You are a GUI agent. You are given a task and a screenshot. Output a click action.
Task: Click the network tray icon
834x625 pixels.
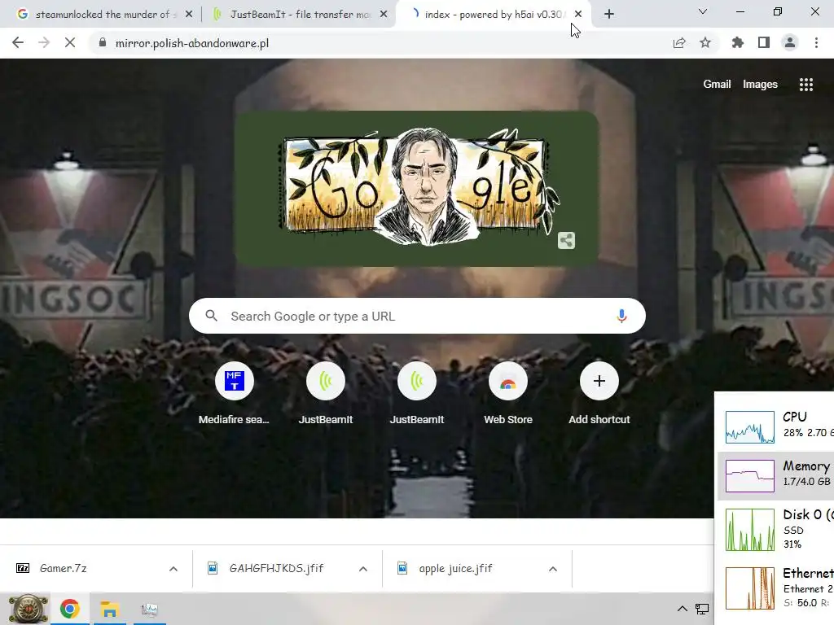point(702,609)
